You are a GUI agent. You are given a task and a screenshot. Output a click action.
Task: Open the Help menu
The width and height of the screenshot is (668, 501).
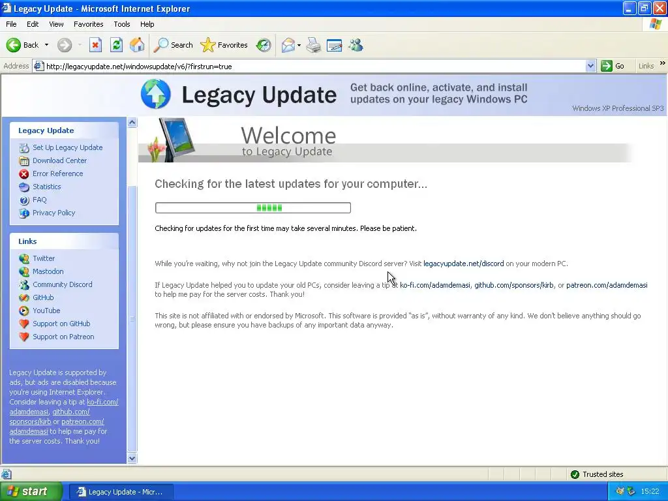click(147, 24)
